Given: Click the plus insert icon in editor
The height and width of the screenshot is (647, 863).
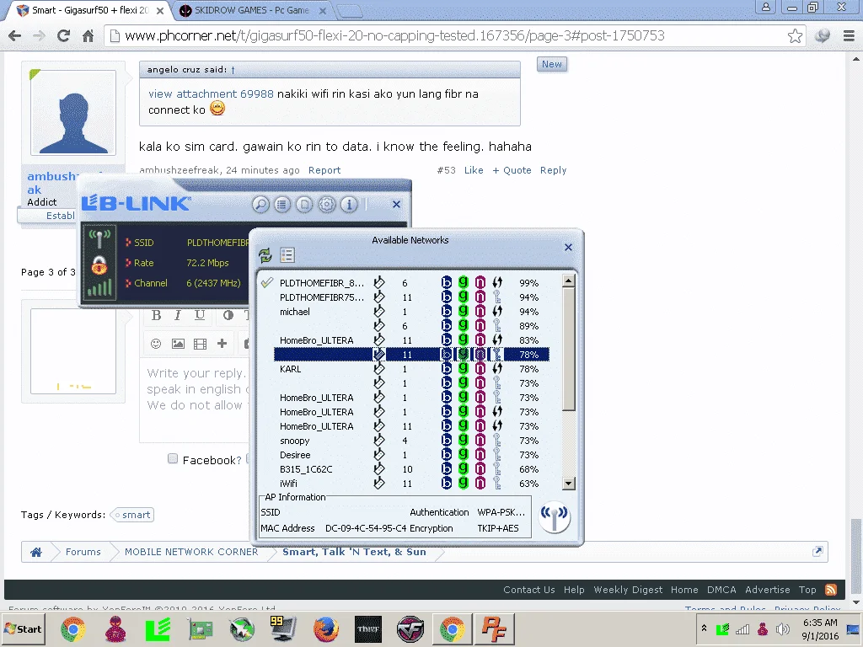Looking at the screenshot, I should [222, 344].
